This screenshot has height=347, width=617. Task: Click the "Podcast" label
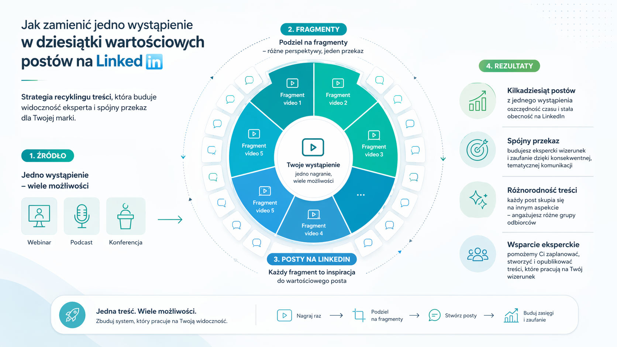(x=82, y=242)
